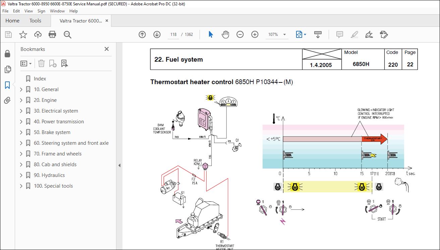This screenshot has width=440, height=250.
Task: Zoom out with minus button
Action: point(240,35)
